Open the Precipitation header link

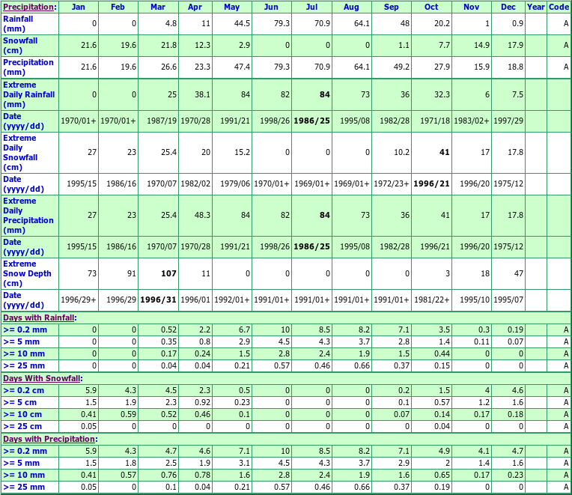28,7
